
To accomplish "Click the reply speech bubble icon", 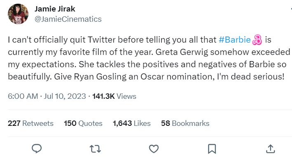I will click(x=37, y=148).
